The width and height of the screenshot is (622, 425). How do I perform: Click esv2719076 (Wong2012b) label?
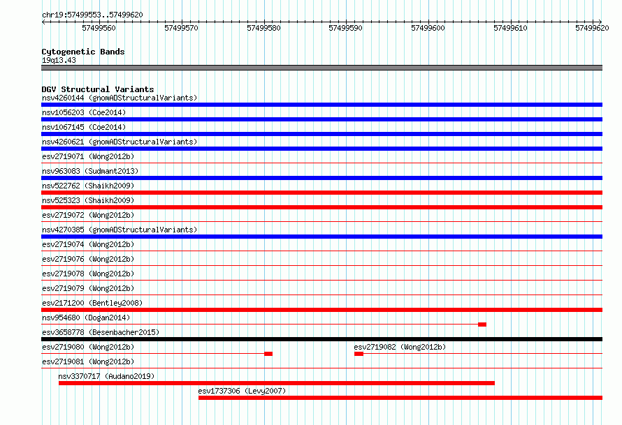[88, 259]
